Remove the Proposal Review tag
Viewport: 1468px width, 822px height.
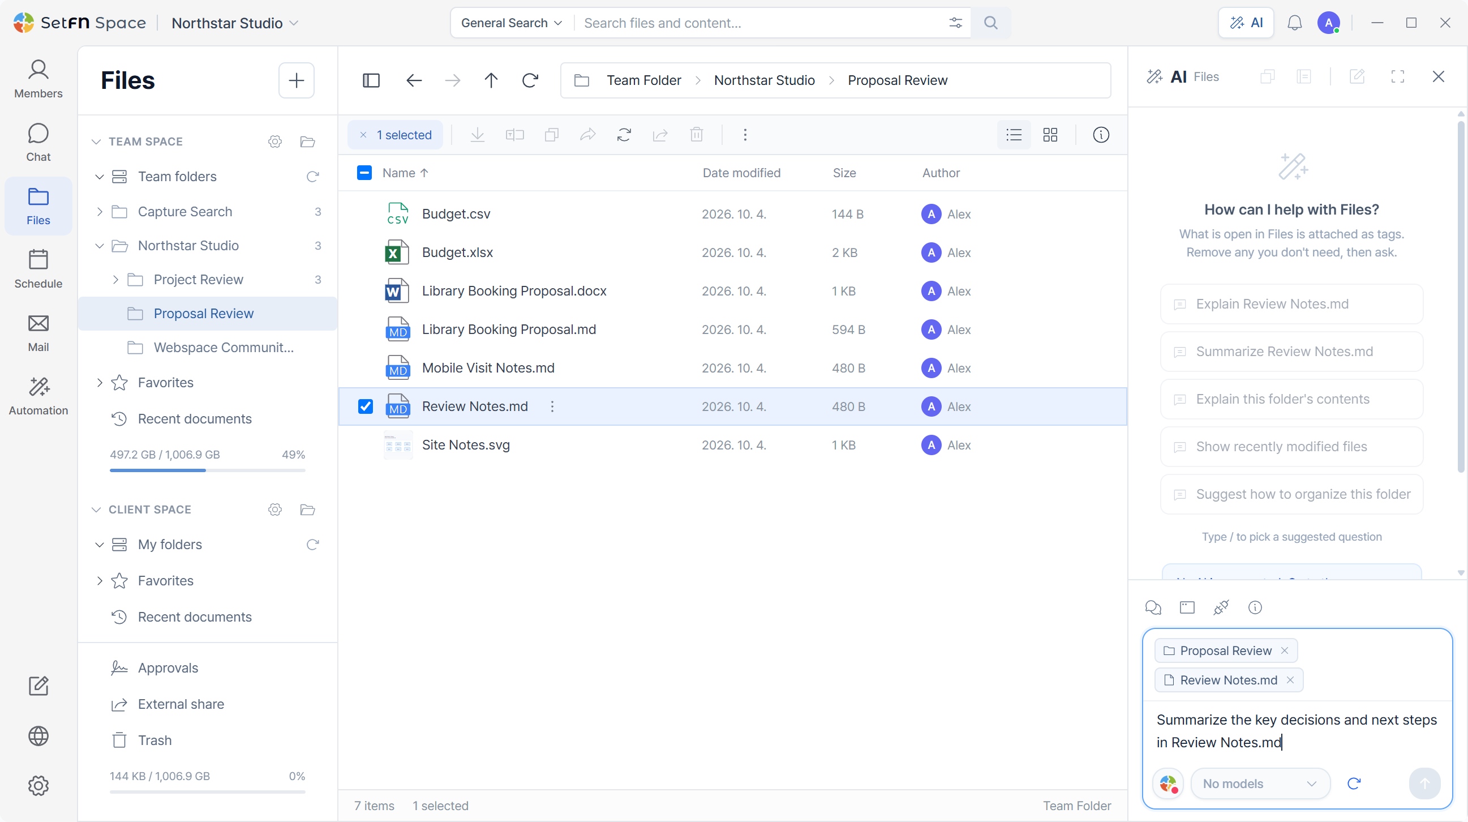(x=1285, y=650)
